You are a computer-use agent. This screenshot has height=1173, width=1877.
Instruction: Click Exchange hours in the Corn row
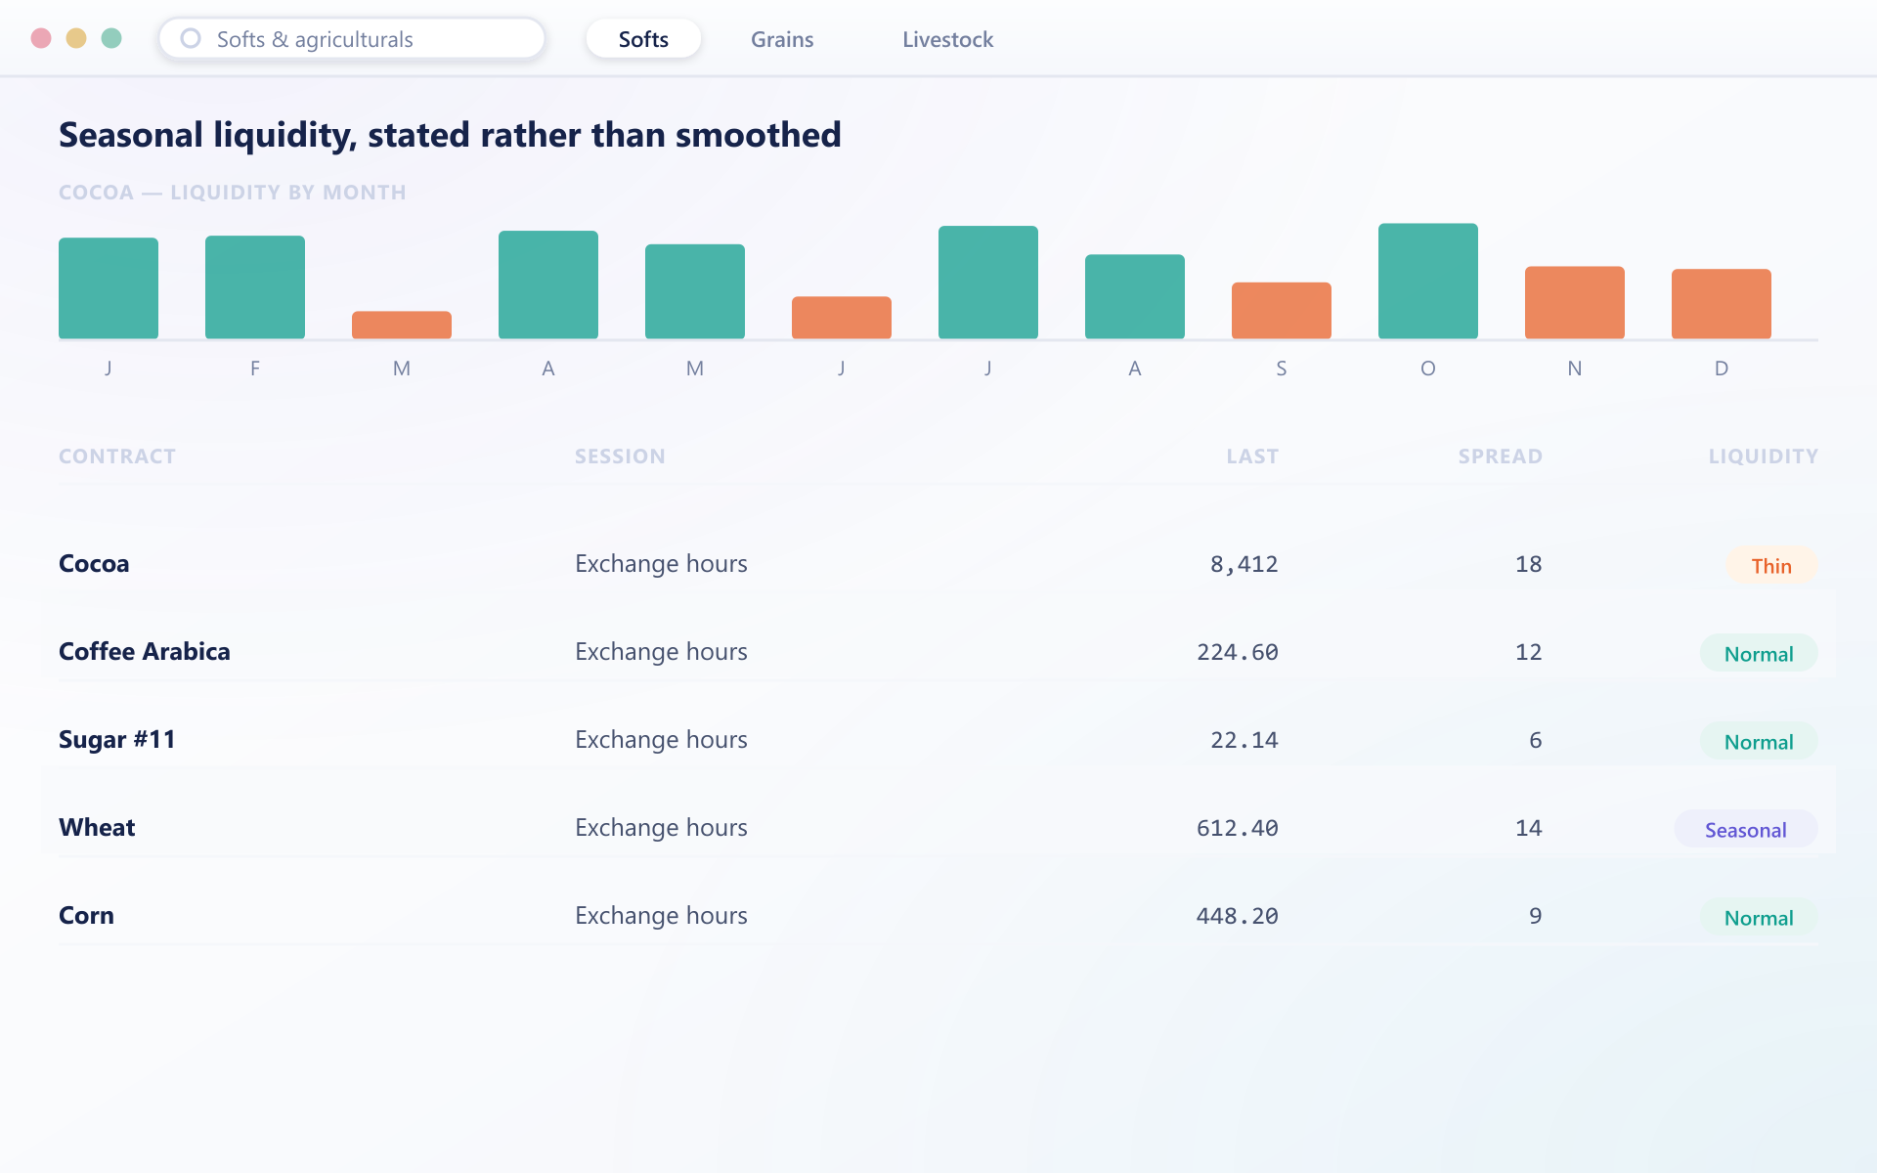(x=661, y=916)
